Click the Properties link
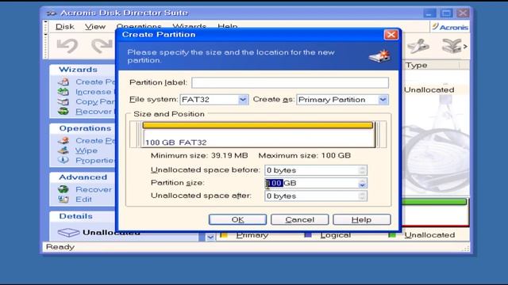The height and width of the screenshot is (285, 508). point(95,160)
